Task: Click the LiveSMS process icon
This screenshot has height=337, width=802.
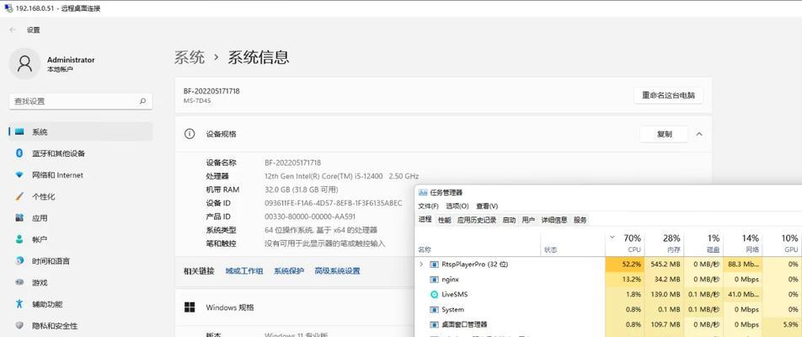Action: 434,295
